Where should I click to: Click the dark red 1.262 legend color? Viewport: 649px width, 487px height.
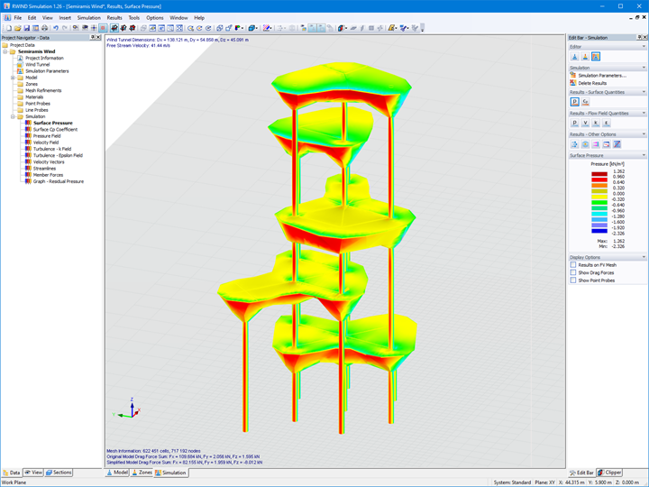pos(599,174)
